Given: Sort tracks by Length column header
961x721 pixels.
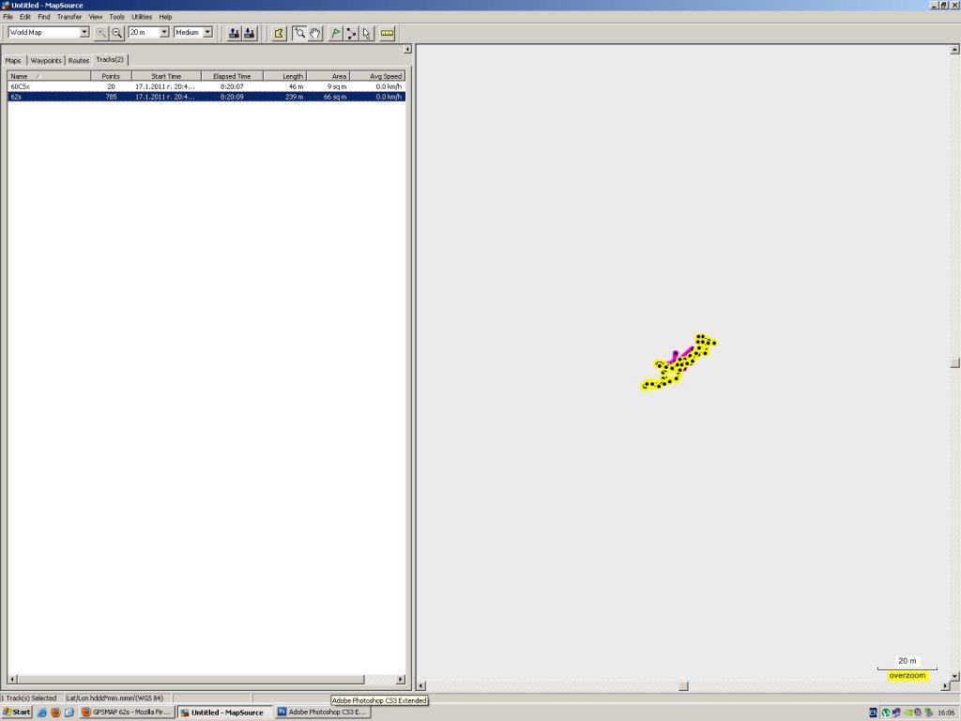Looking at the screenshot, I should point(285,76).
